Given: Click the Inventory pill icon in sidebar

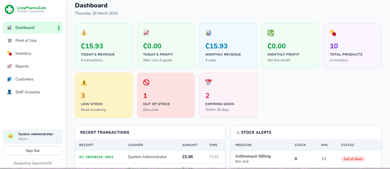Looking at the screenshot, I should tap(9, 53).
